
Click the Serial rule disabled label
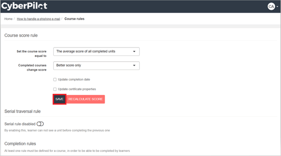click(20, 124)
